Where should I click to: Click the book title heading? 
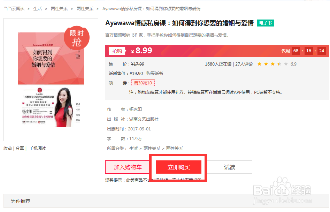pos(179,23)
